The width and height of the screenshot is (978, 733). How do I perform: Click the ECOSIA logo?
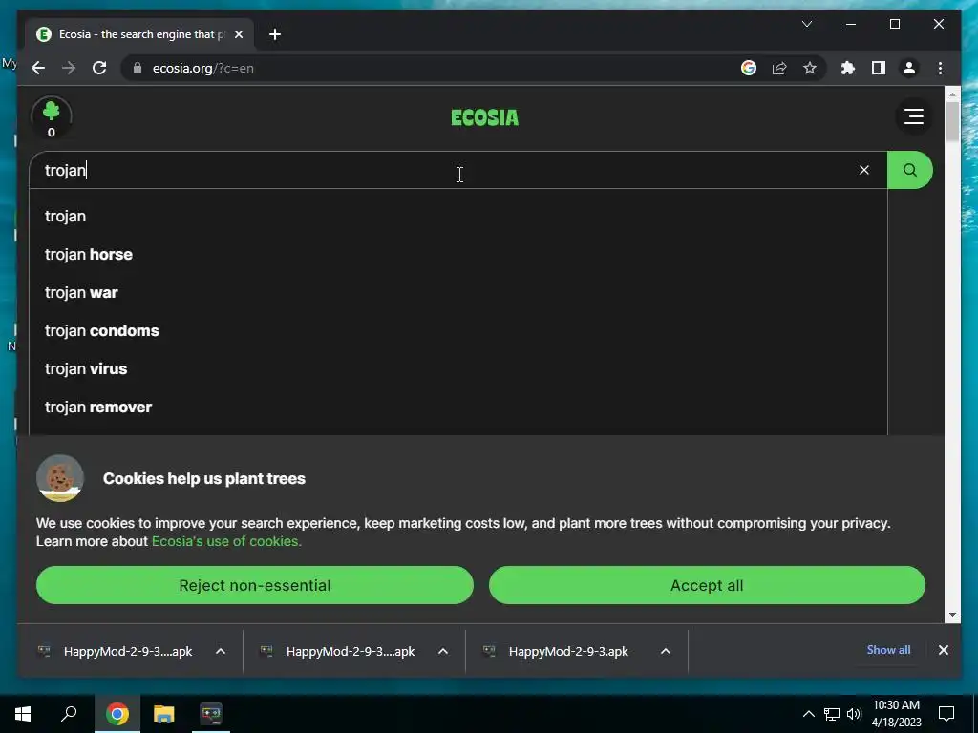click(484, 117)
